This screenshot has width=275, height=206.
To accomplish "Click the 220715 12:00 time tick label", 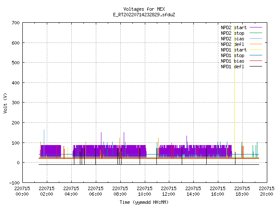I will (169, 191).
